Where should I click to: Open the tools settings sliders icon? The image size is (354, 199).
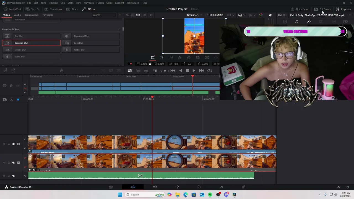(x=130, y=70)
